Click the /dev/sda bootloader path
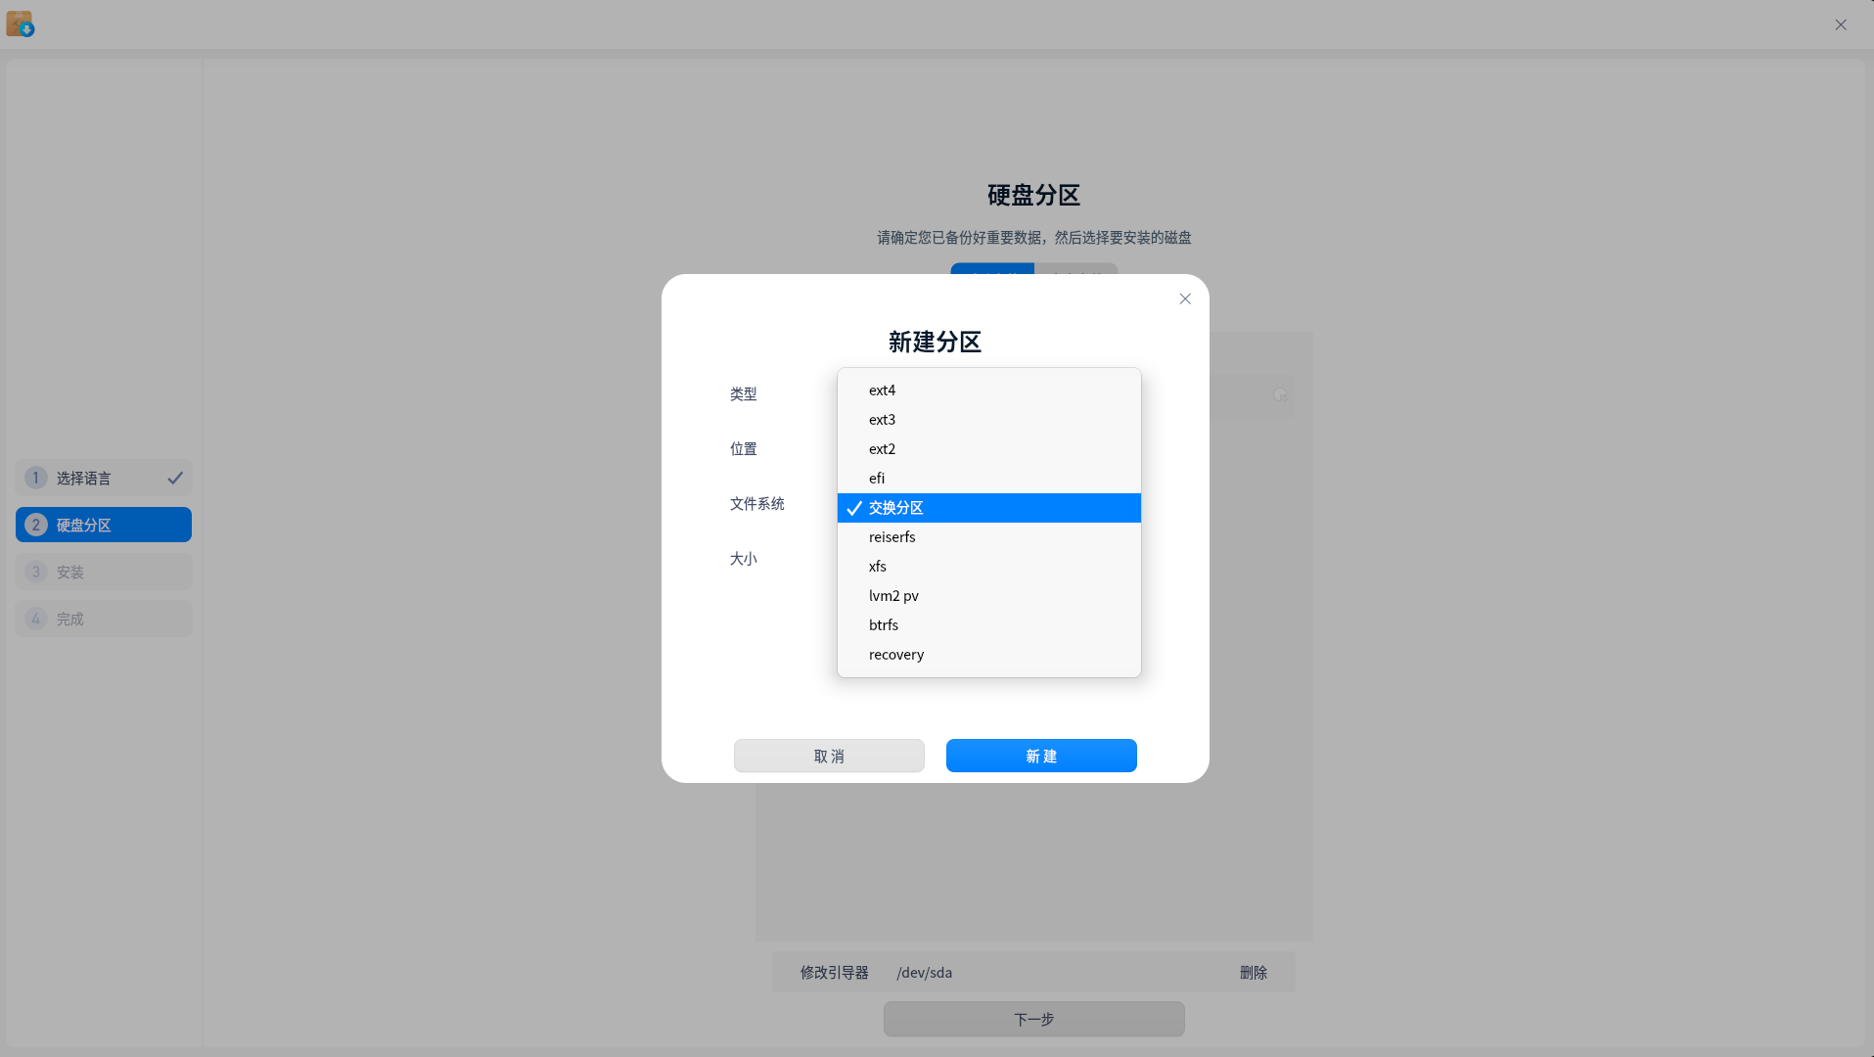 (x=925, y=973)
